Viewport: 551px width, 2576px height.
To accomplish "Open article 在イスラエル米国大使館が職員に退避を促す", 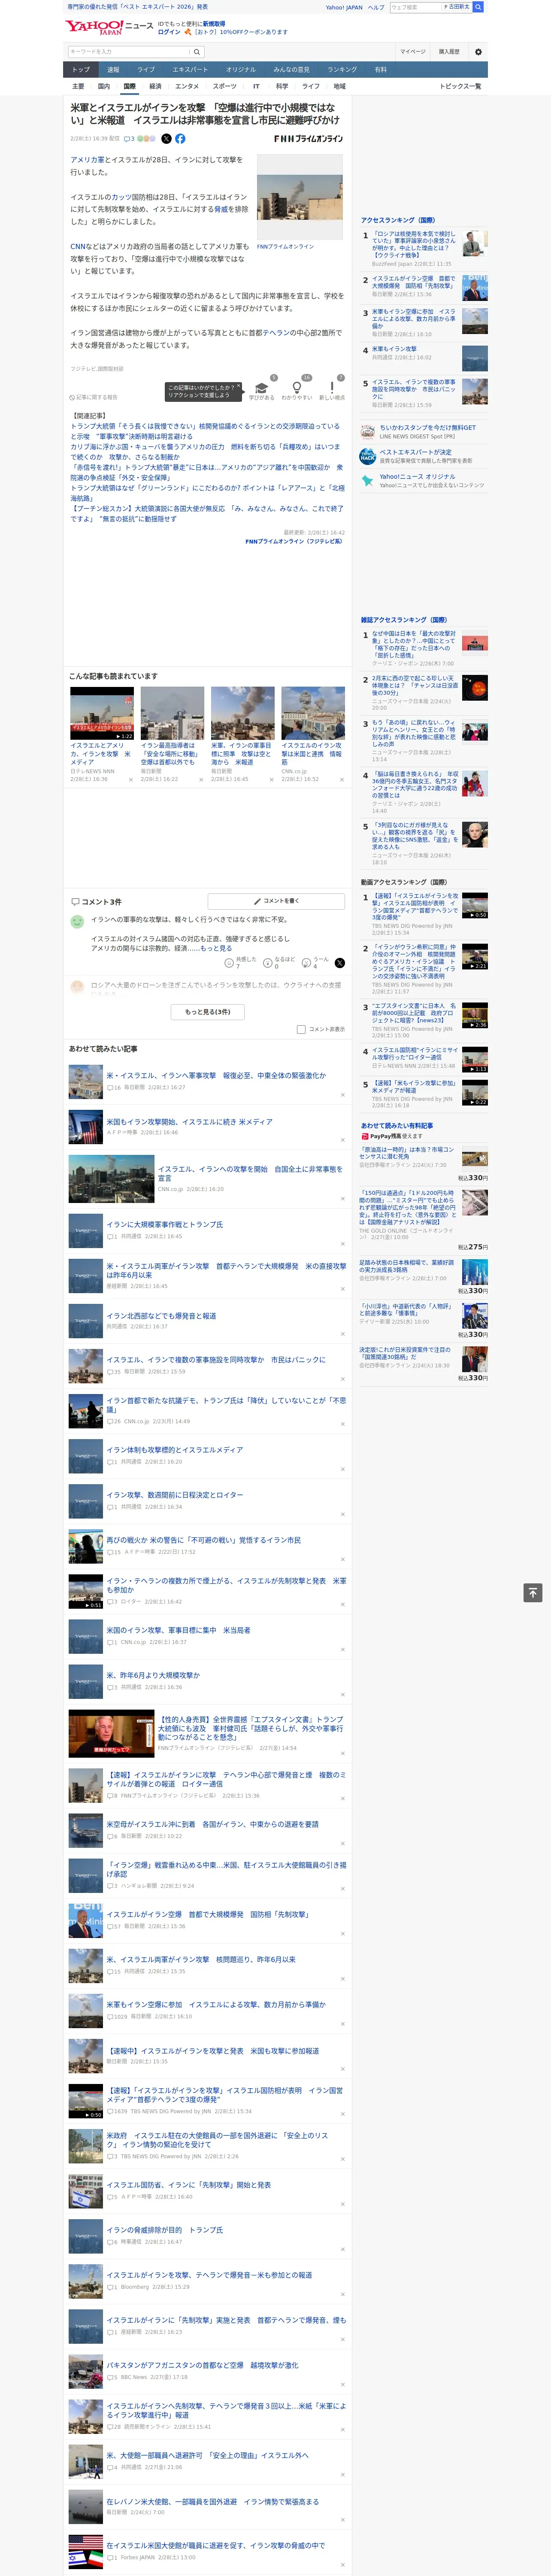I will 215,2545.
